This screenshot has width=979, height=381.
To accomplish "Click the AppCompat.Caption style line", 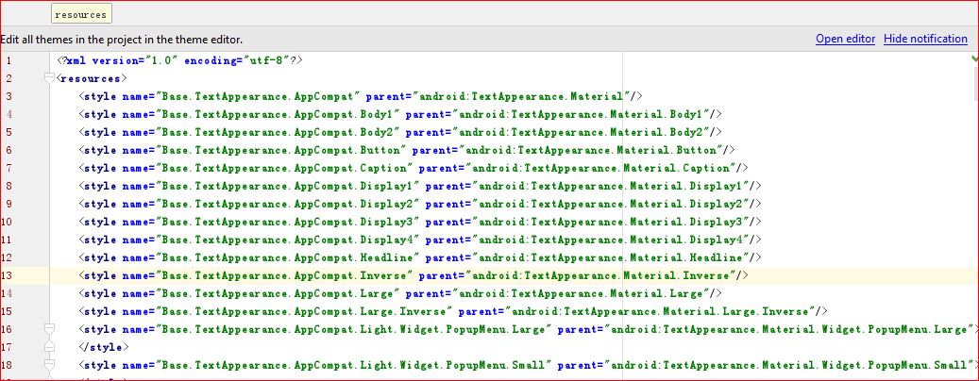I will click(414, 168).
